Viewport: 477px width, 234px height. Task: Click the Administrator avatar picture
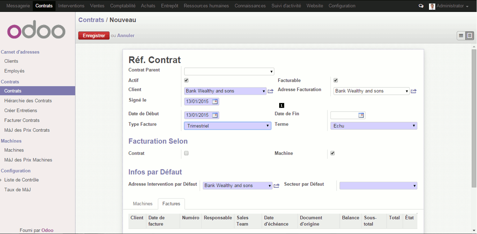(x=432, y=6)
